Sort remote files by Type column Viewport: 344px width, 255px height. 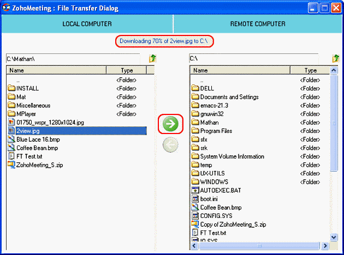click(x=310, y=70)
